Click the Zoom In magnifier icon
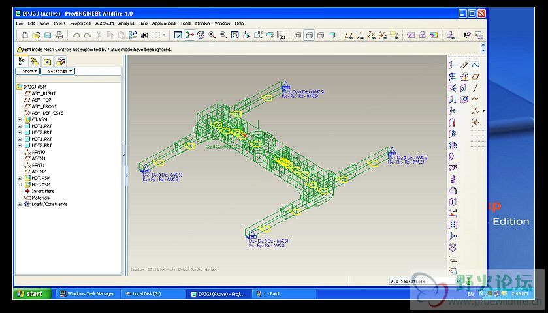This screenshot has height=313, width=548. coord(212,35)
